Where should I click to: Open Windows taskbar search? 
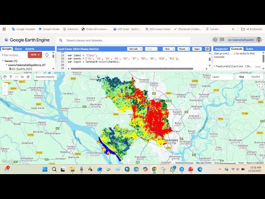54,169
